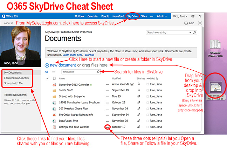Click shared people icon for BocaRaton_flyer
227x154 pixels.
(x=139, y=121)
